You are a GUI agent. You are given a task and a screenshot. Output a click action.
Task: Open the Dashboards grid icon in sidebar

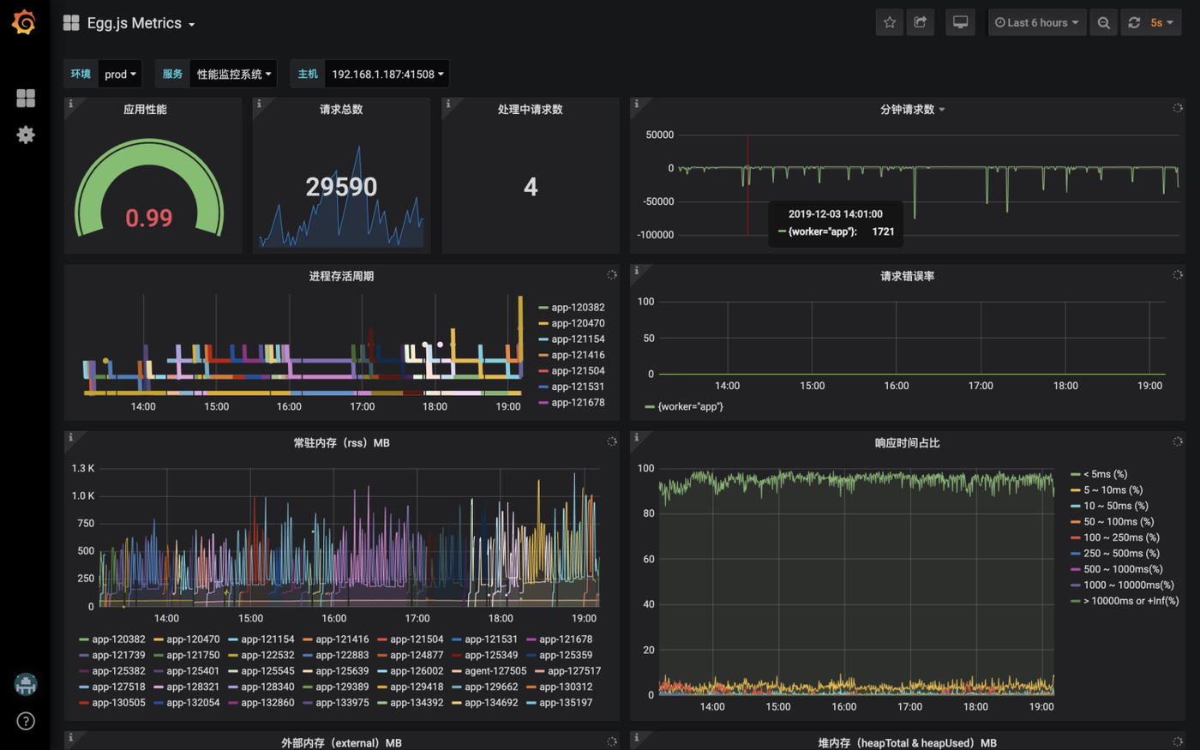click(x=26, y=99)
